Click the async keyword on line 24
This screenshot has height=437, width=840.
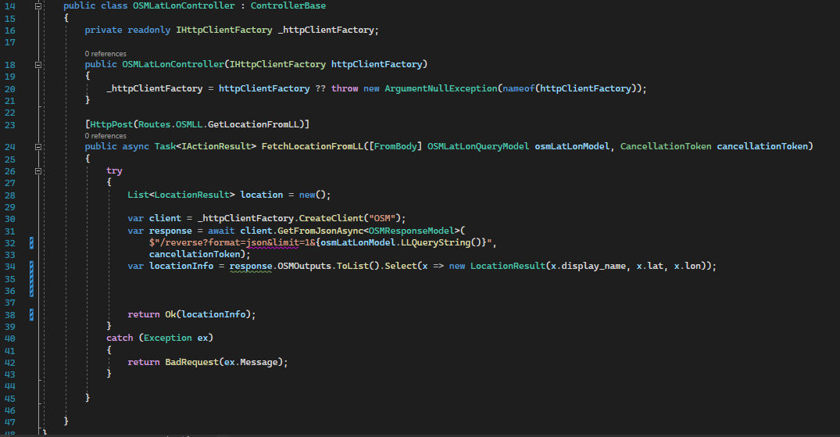pos(135,146)
